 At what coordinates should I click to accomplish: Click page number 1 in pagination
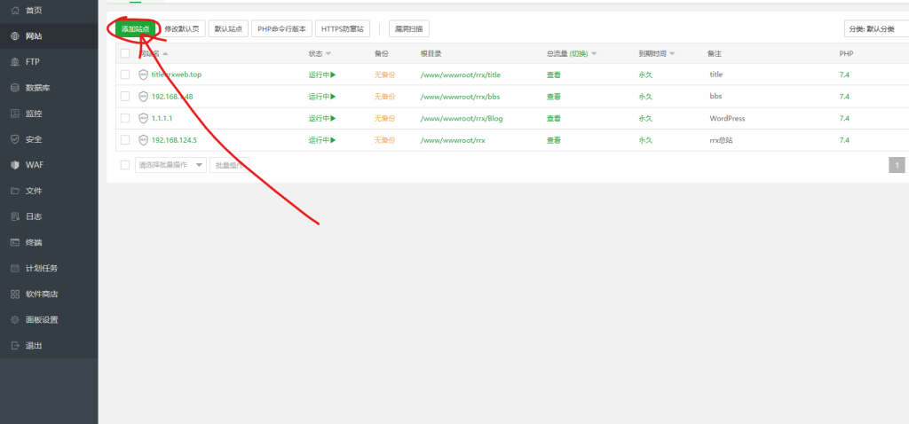tap(897, 165)
